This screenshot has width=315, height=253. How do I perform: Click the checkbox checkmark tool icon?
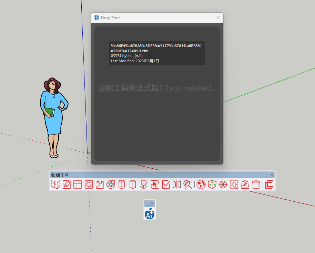pyautogui.click(x=166, y=185)
